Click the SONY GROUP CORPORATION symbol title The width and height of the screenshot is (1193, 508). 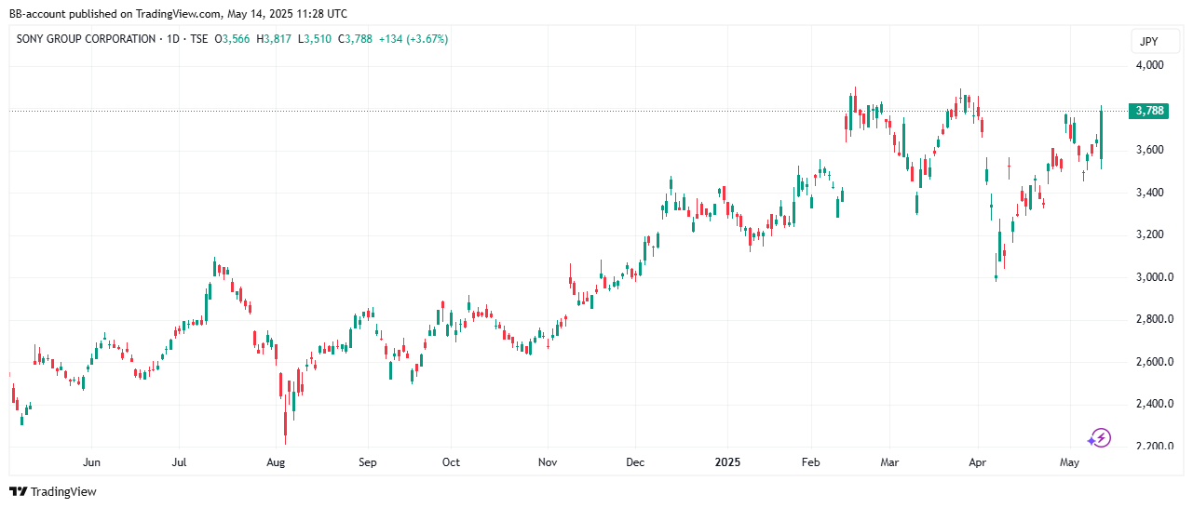coord(86,39)
